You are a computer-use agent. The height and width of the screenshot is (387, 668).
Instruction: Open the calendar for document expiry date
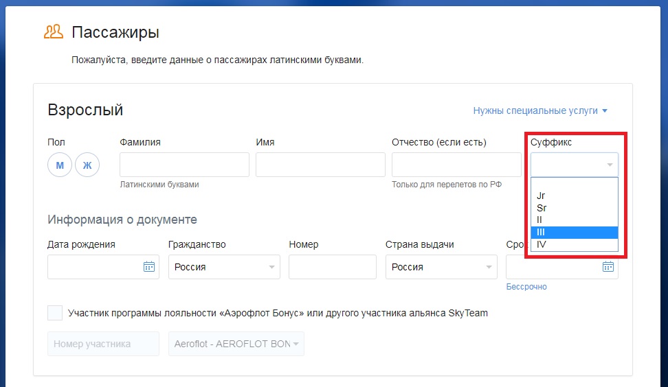tap(608, 267)
